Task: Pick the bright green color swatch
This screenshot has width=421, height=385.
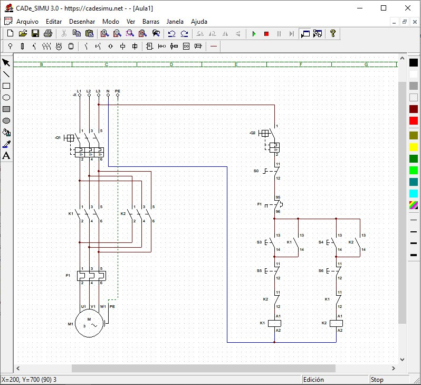Action: [x=414, y=170]
